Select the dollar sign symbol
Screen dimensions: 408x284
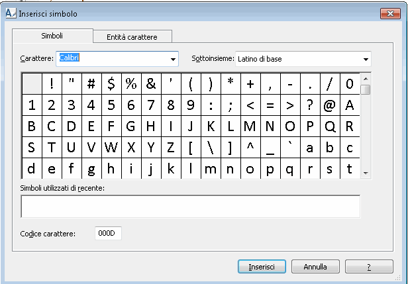[111, 83]
